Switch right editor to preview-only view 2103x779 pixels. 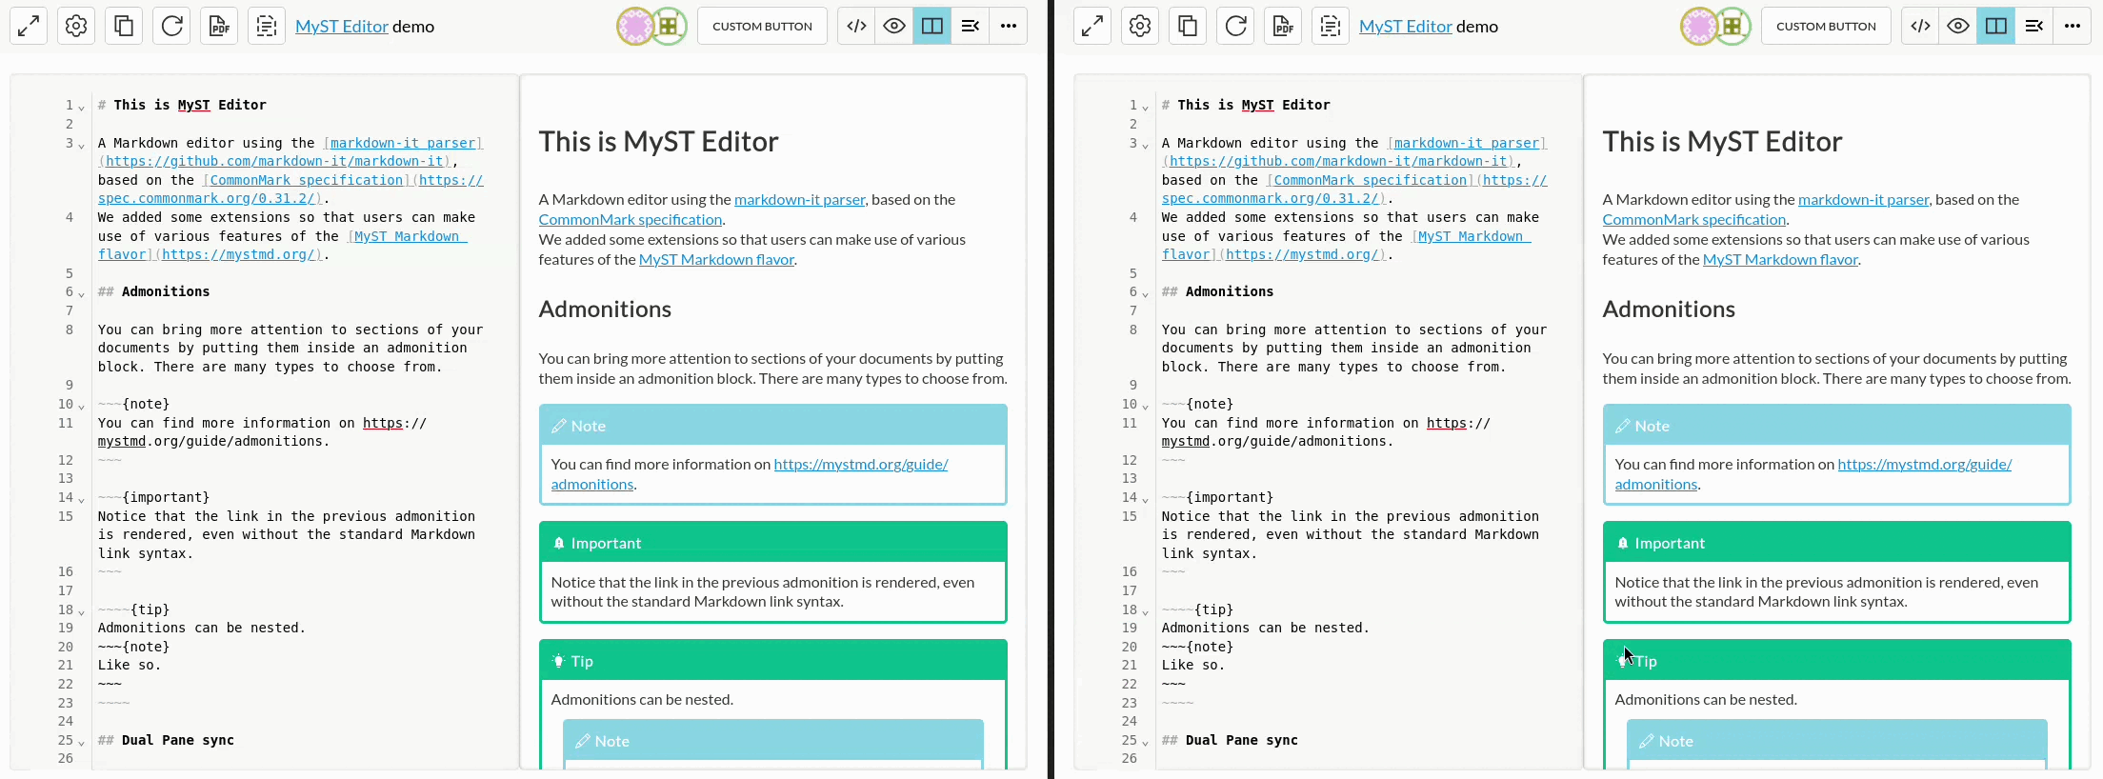coord(1958,26)
